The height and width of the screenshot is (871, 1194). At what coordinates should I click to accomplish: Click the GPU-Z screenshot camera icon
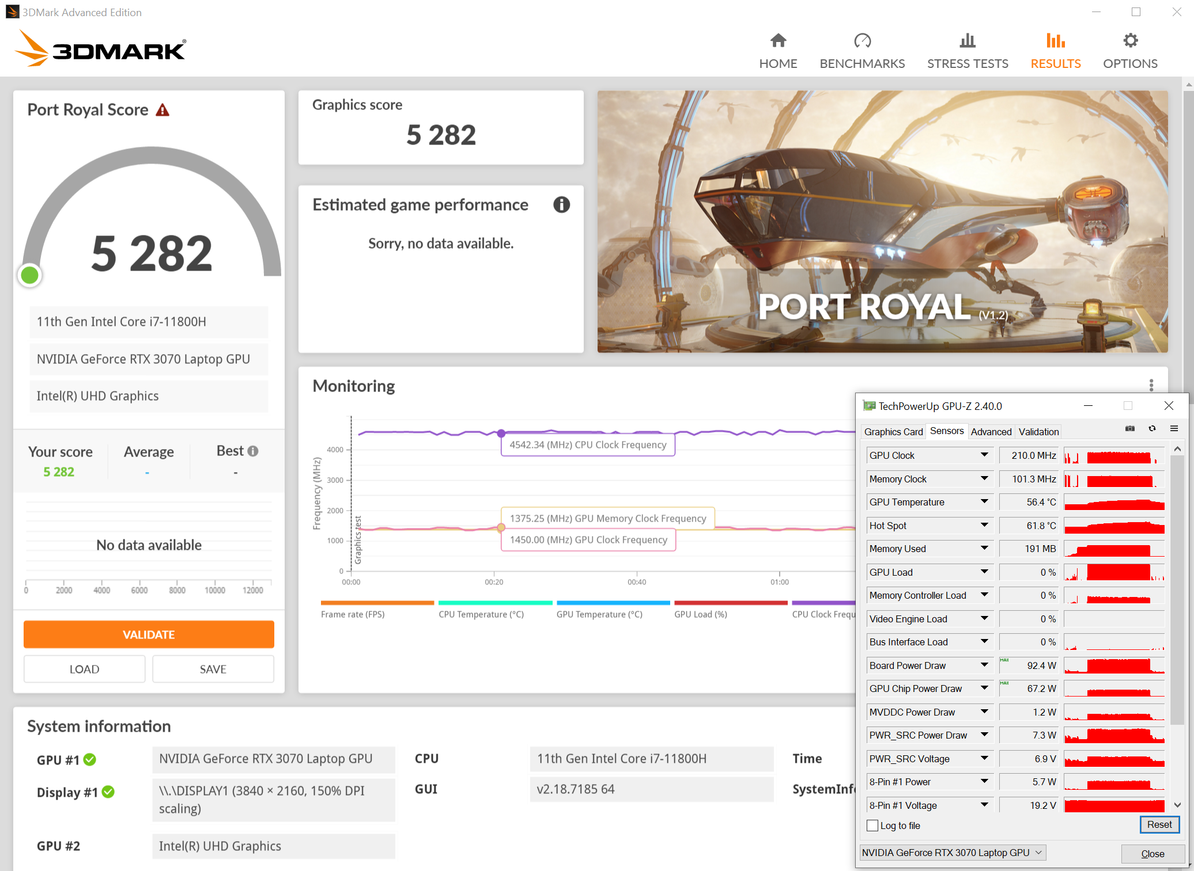1129,429
